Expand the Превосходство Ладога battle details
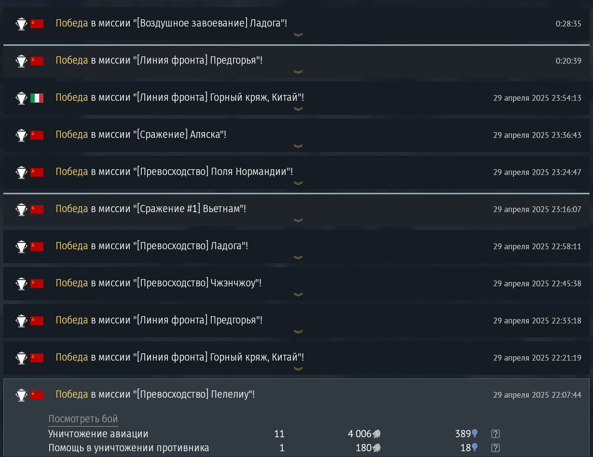 (x=298, y=257)
